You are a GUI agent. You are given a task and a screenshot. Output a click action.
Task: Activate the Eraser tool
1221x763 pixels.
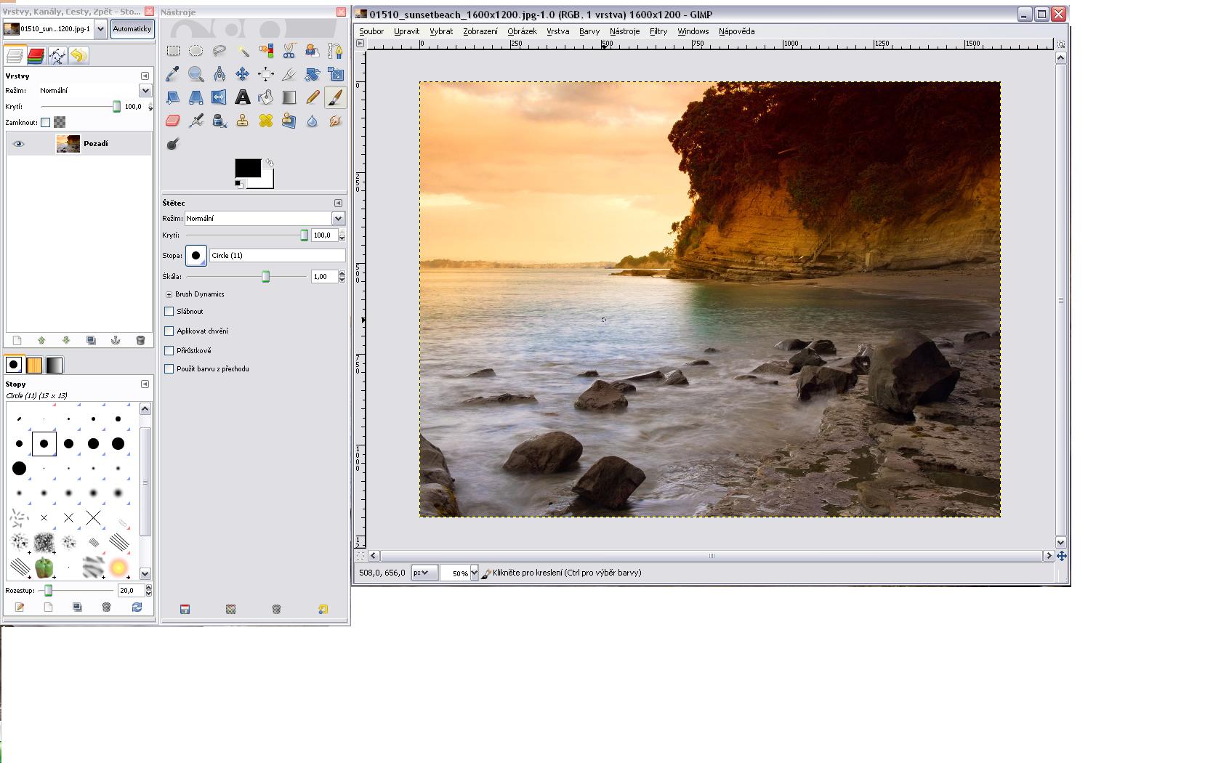coord(173,121)
